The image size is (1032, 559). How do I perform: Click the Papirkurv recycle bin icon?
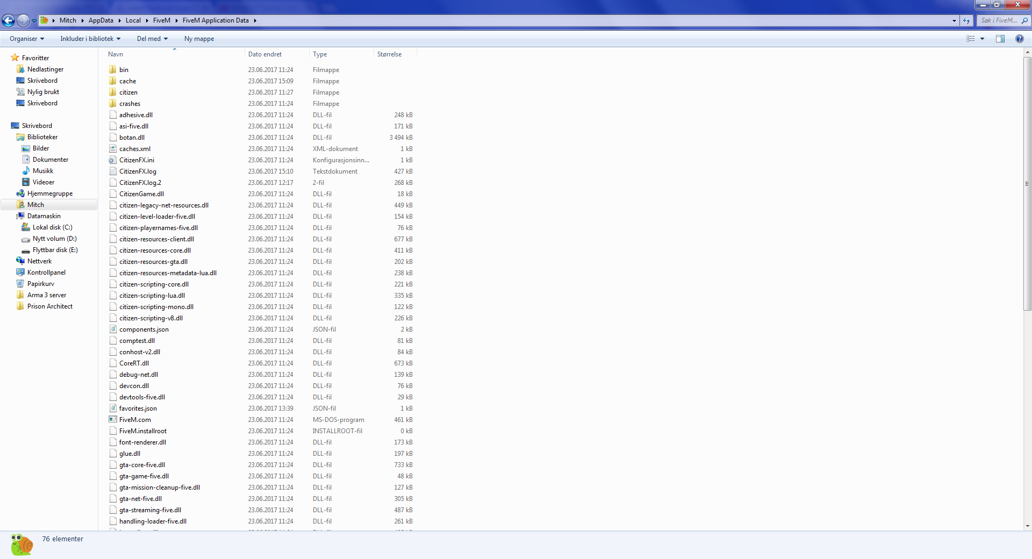pos(20,283)
